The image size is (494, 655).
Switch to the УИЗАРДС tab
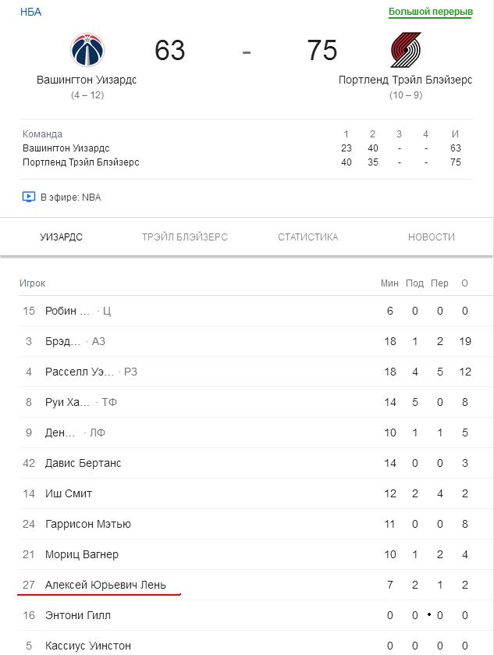click(62, 237)
